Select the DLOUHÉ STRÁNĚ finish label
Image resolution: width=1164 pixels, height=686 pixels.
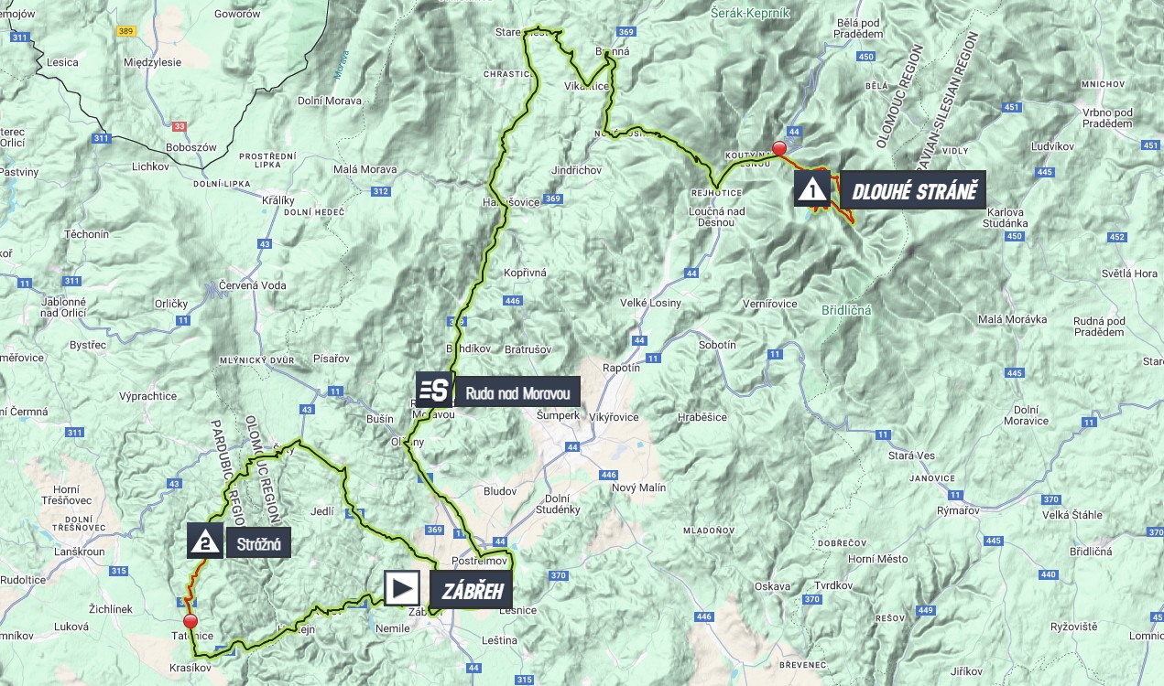[x=913, y=190]
